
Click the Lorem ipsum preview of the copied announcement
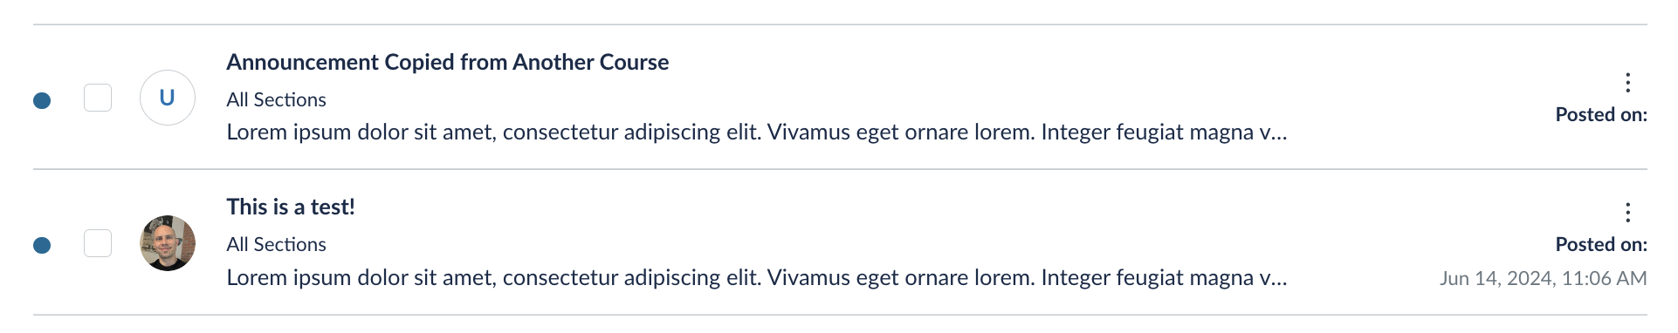(x=757, y=133)
